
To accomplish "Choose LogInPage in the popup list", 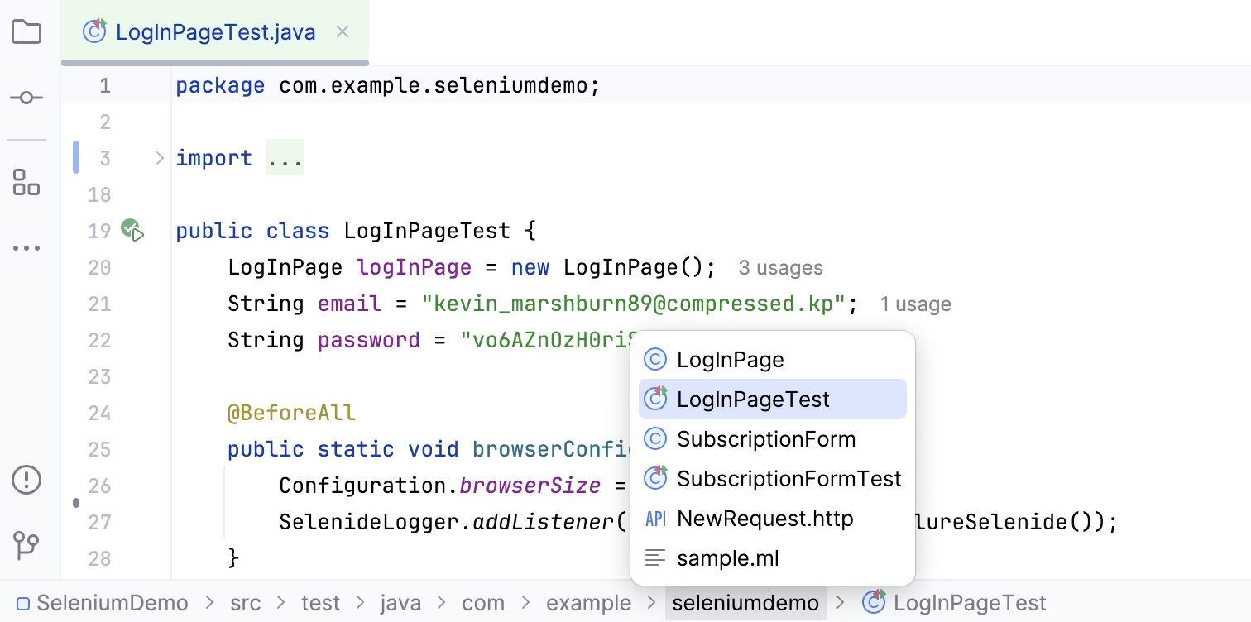I will pos(773,360).
